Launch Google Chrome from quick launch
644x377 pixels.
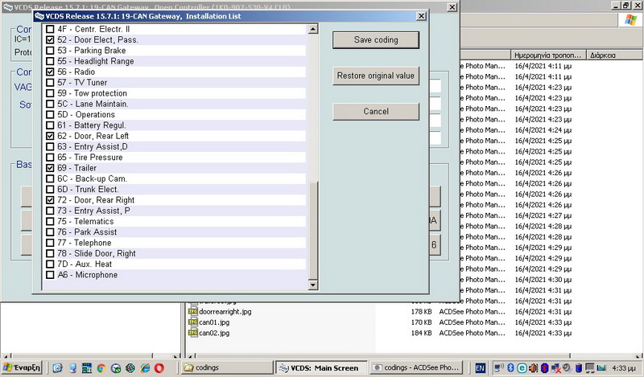pyautogui.click(x=101, y=368)
